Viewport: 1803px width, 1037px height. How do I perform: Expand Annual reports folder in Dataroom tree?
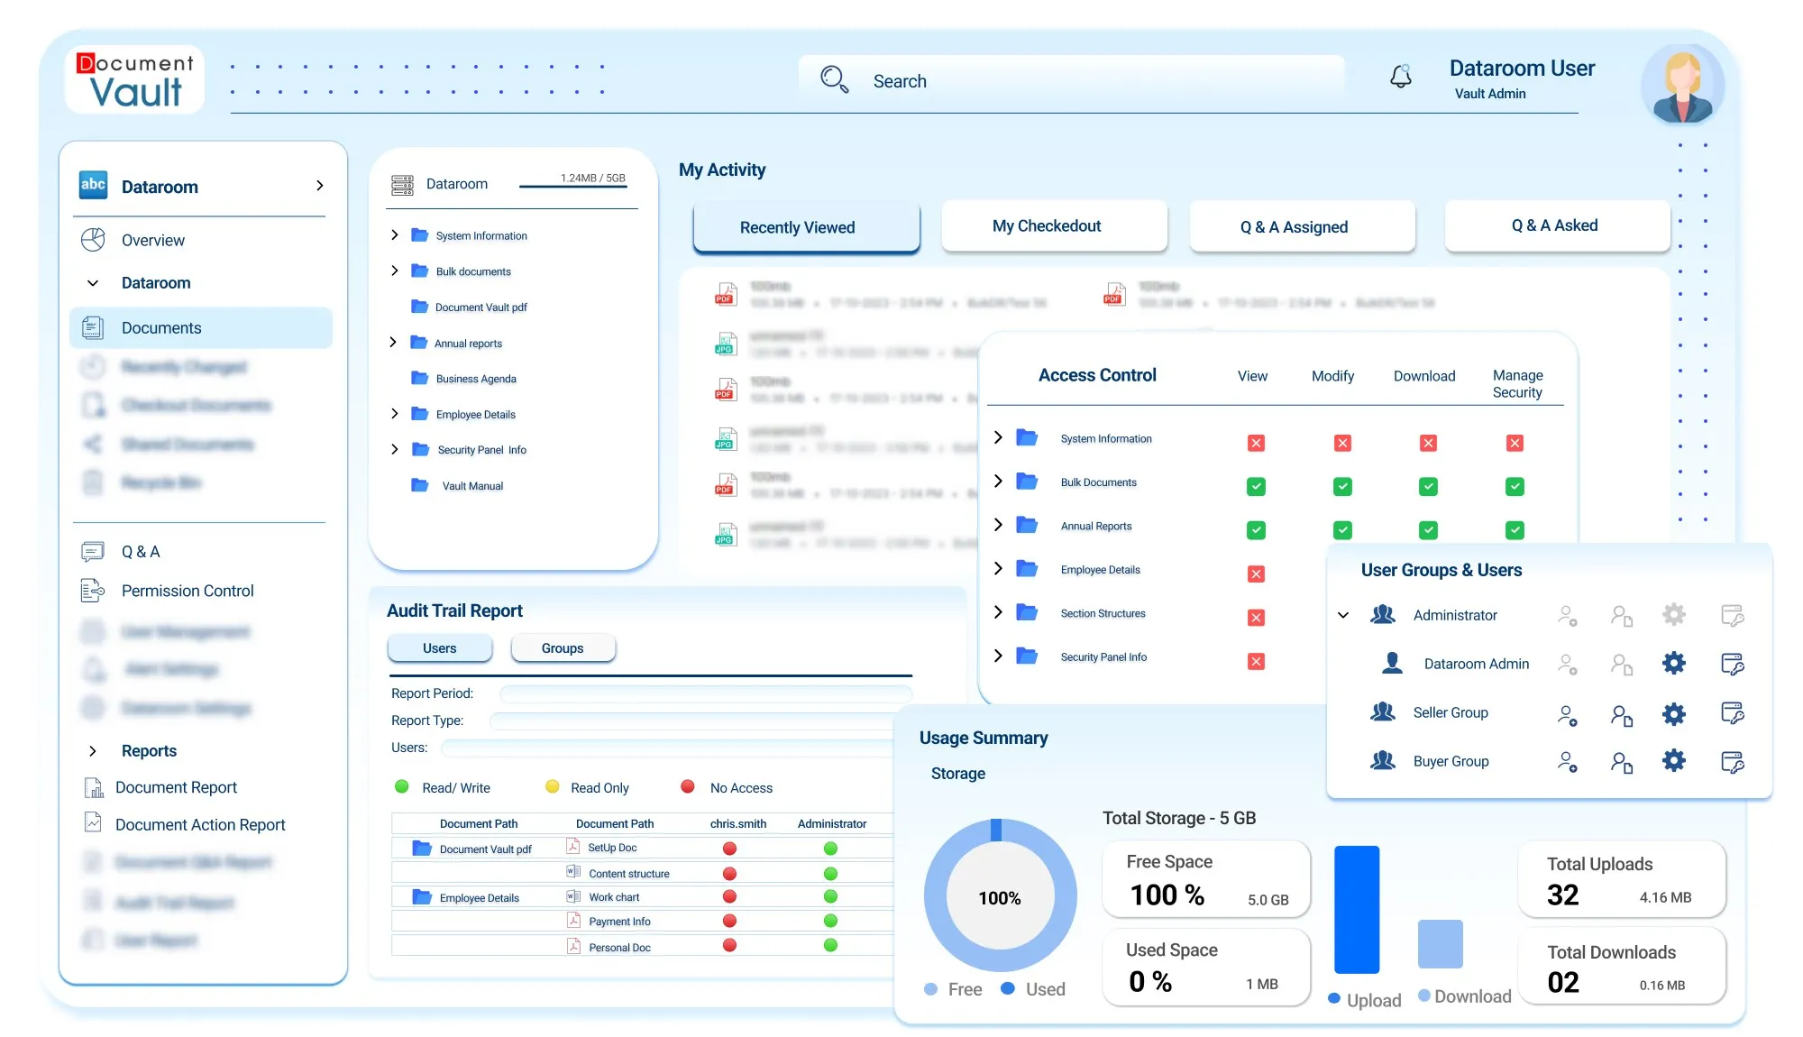tap(393, 342)
